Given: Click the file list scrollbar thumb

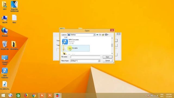Looking at the screenshot, I should click(112, 45).
